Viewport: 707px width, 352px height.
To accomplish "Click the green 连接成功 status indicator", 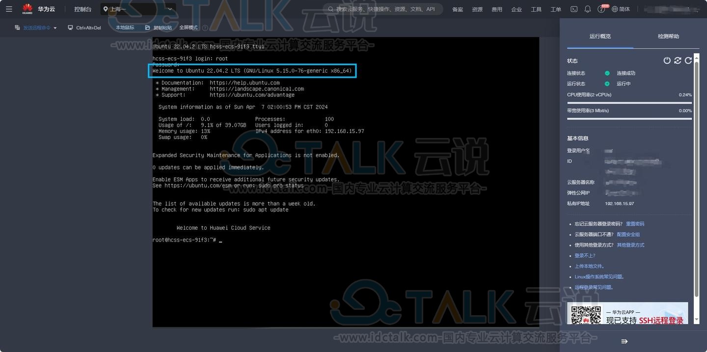I will [x=607, y=73].
